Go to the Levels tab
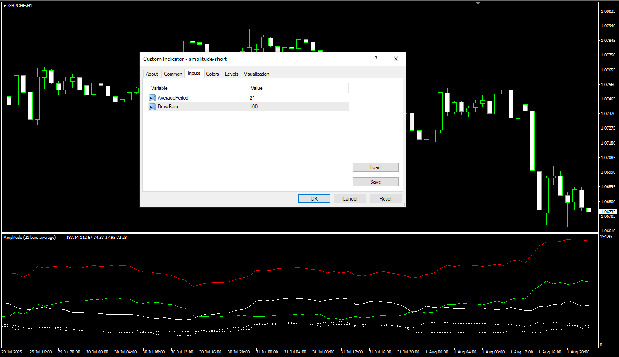619x357 pixels. tap(232, 74)
